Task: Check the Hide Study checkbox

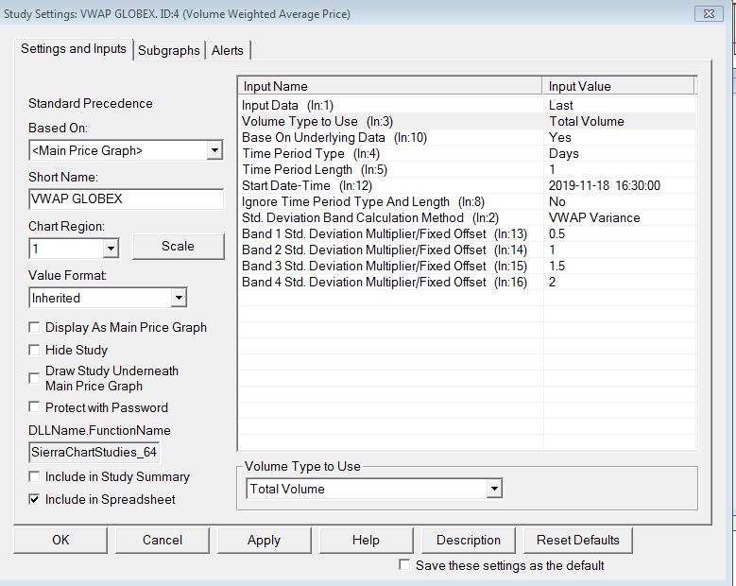Action: (x=36, y=350)
